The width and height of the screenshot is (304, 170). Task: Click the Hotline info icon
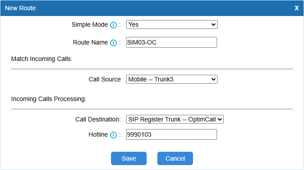(x=113, y=135)
